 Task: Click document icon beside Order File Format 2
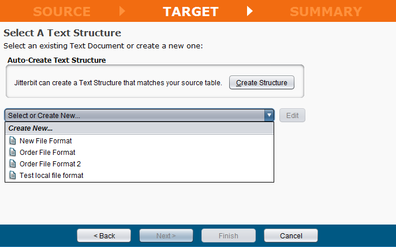[13, 164]
